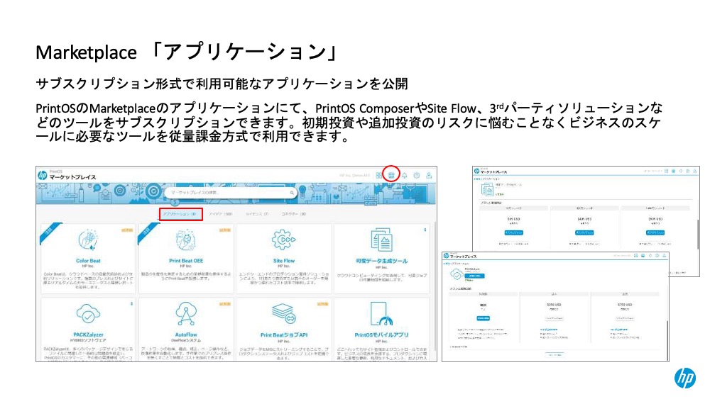Click the slide title Marketplace「アプリケーション」
Viewport: 710px width, 399px height.
(187, 52)
